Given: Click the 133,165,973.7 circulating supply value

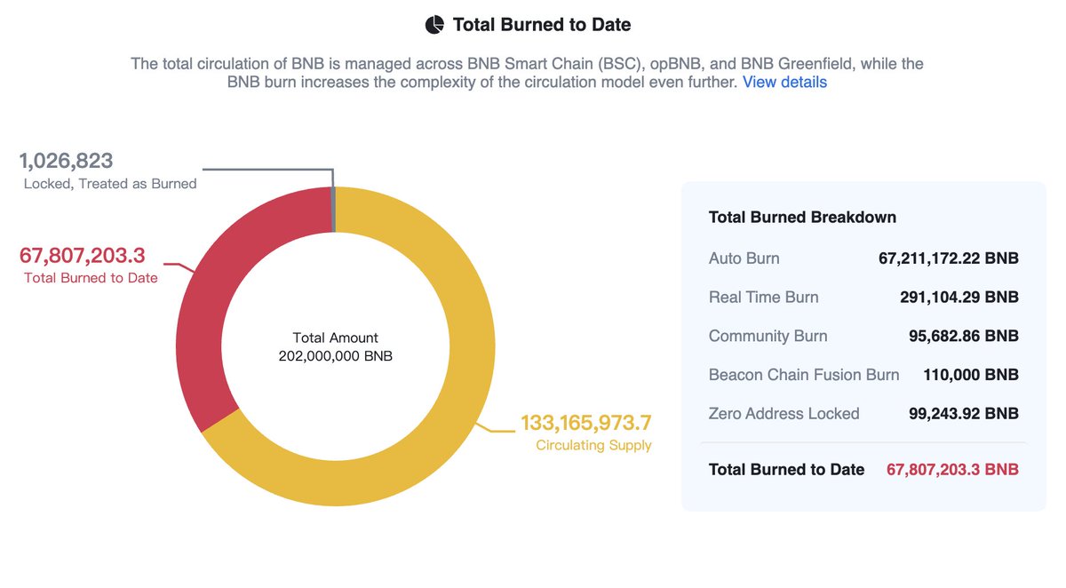Looking at the screenshot, I should click(586, 422).
